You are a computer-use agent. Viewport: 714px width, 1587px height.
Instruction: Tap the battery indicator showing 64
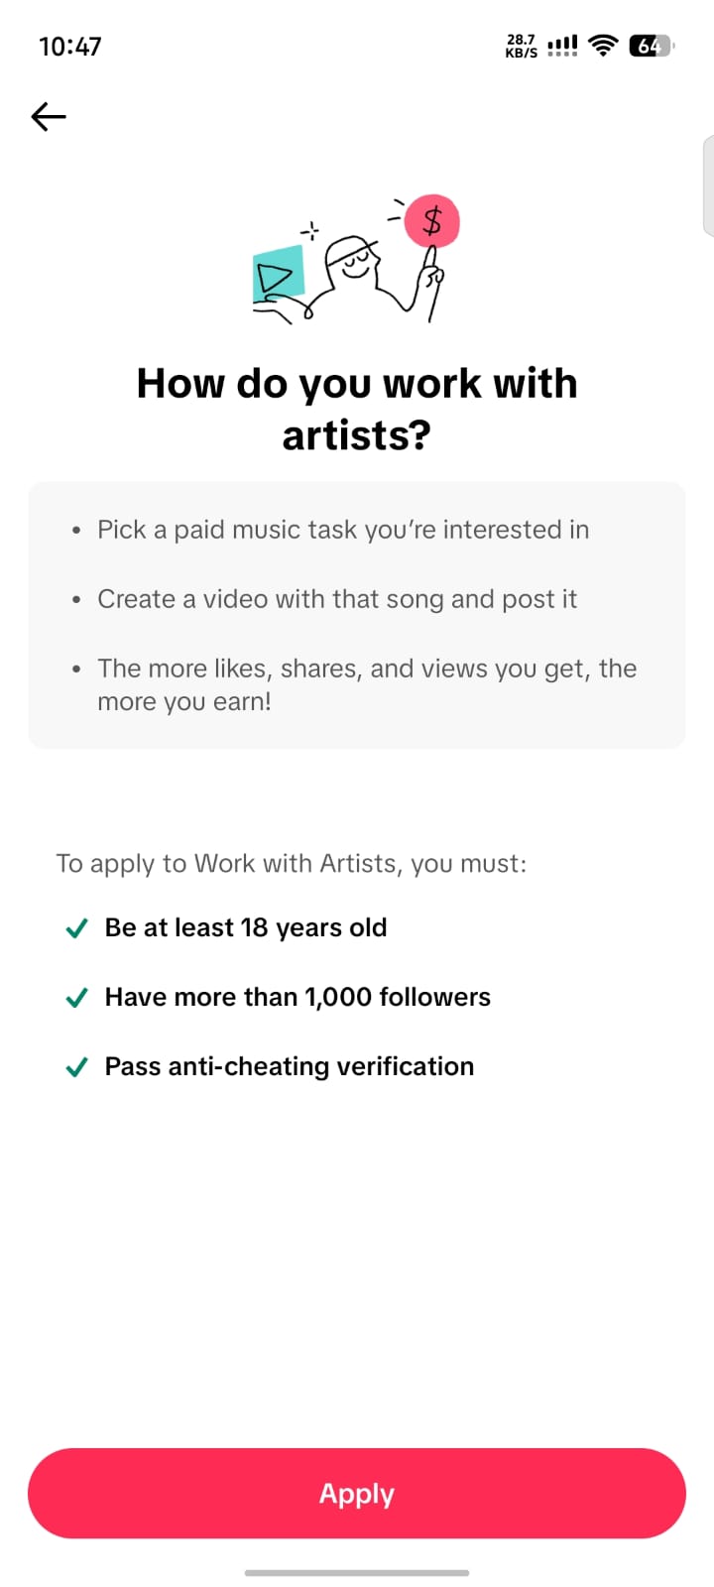click(x=651, y=46)
